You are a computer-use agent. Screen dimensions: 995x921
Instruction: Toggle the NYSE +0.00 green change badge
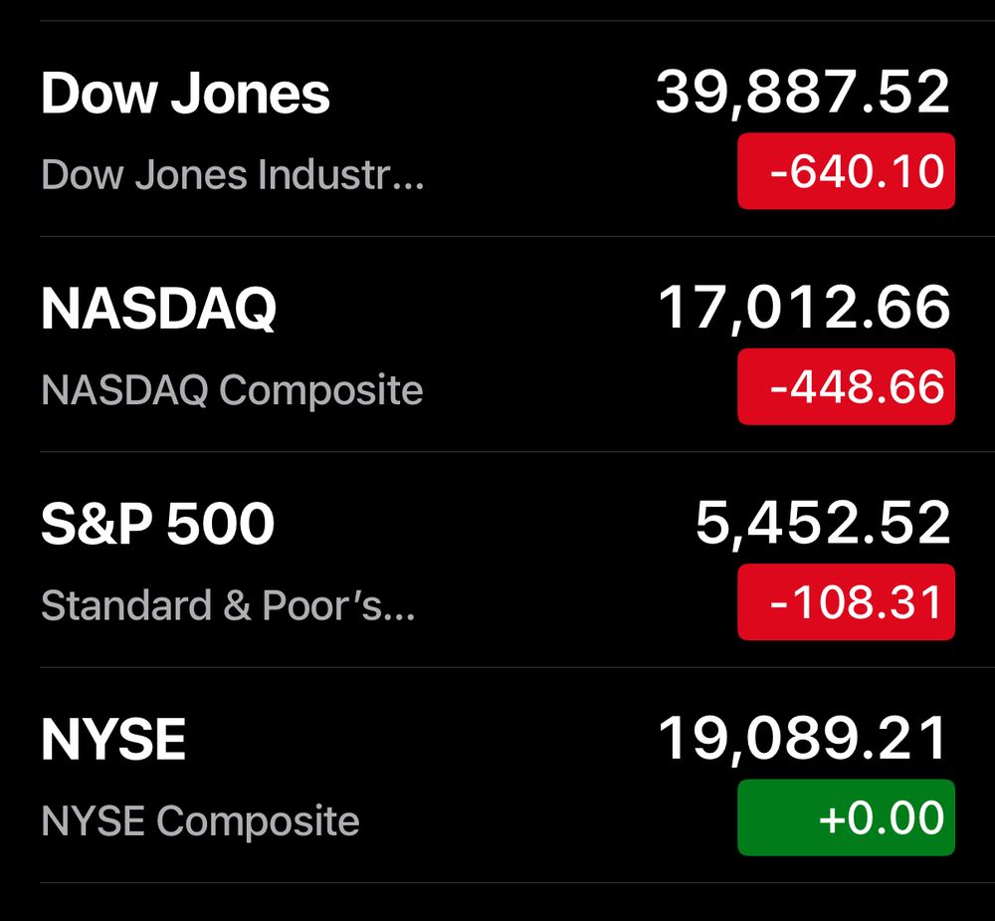(846, 817)
